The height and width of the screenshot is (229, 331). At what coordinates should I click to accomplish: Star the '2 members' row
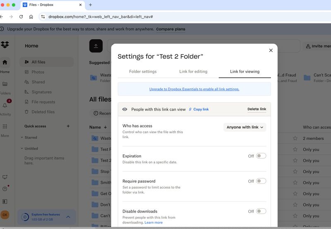pos(295,138)
